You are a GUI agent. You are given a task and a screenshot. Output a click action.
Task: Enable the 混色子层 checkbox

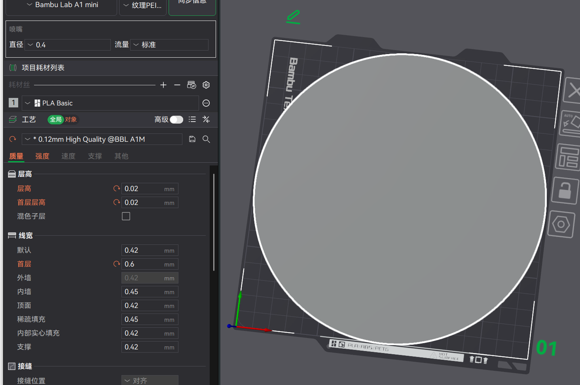click(126, 216)
